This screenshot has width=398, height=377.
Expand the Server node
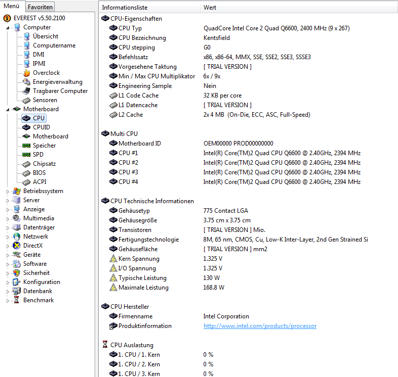tap(8, 201)
